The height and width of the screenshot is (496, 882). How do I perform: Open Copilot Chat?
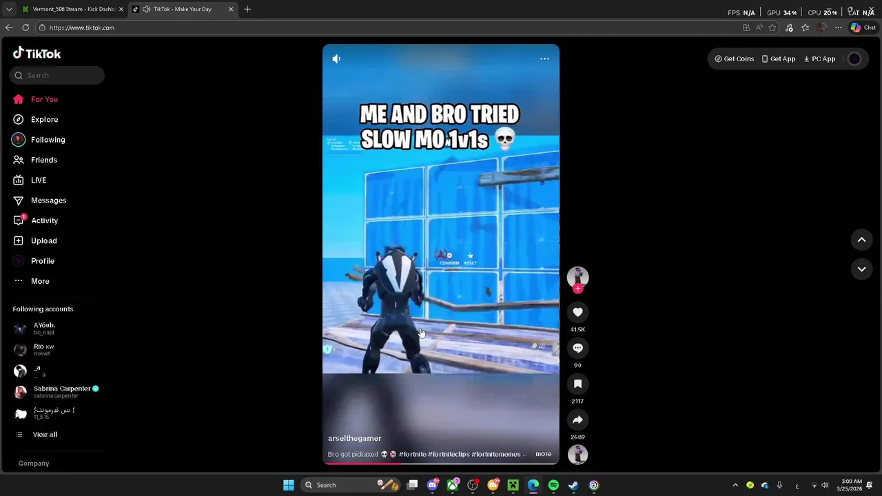pos(863,28)
